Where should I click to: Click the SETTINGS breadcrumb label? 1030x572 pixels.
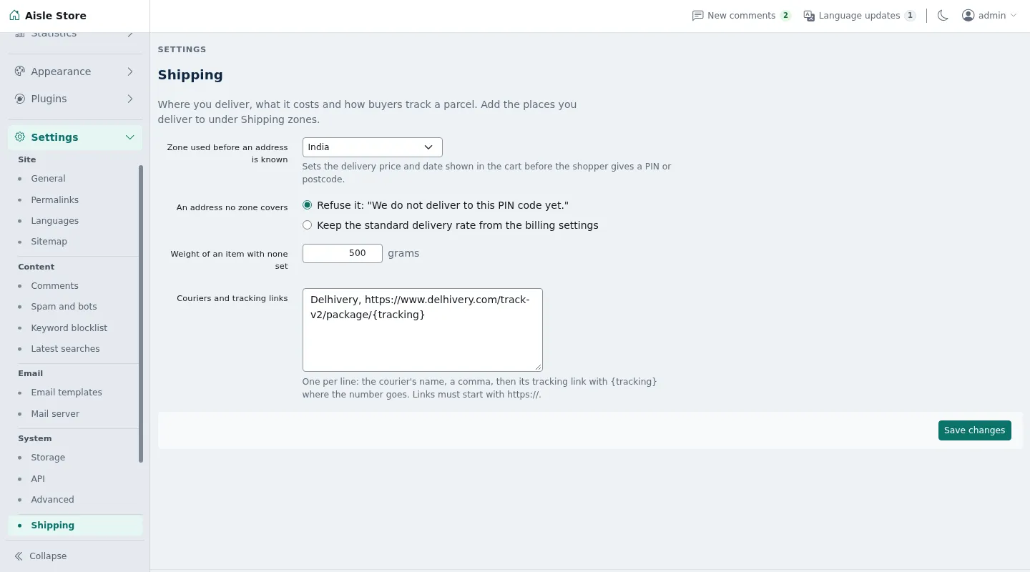[x=182, y=50]
